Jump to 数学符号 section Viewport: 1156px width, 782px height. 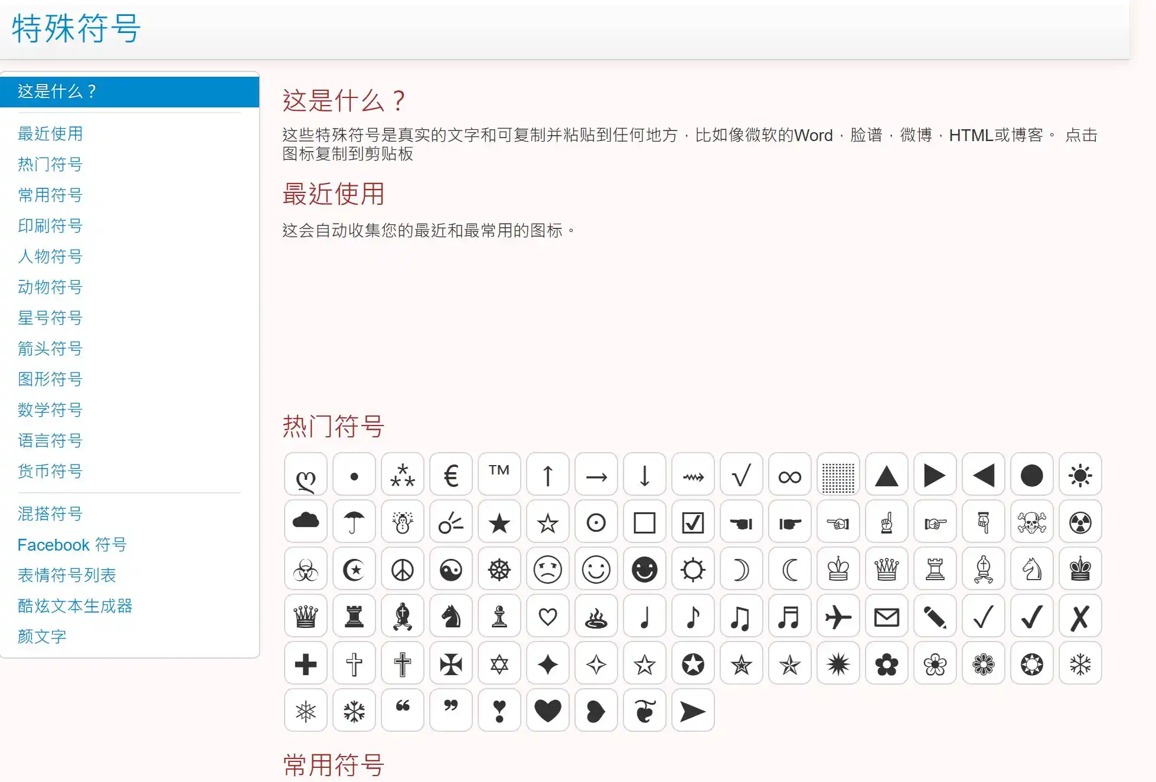[x=50, y=410]
